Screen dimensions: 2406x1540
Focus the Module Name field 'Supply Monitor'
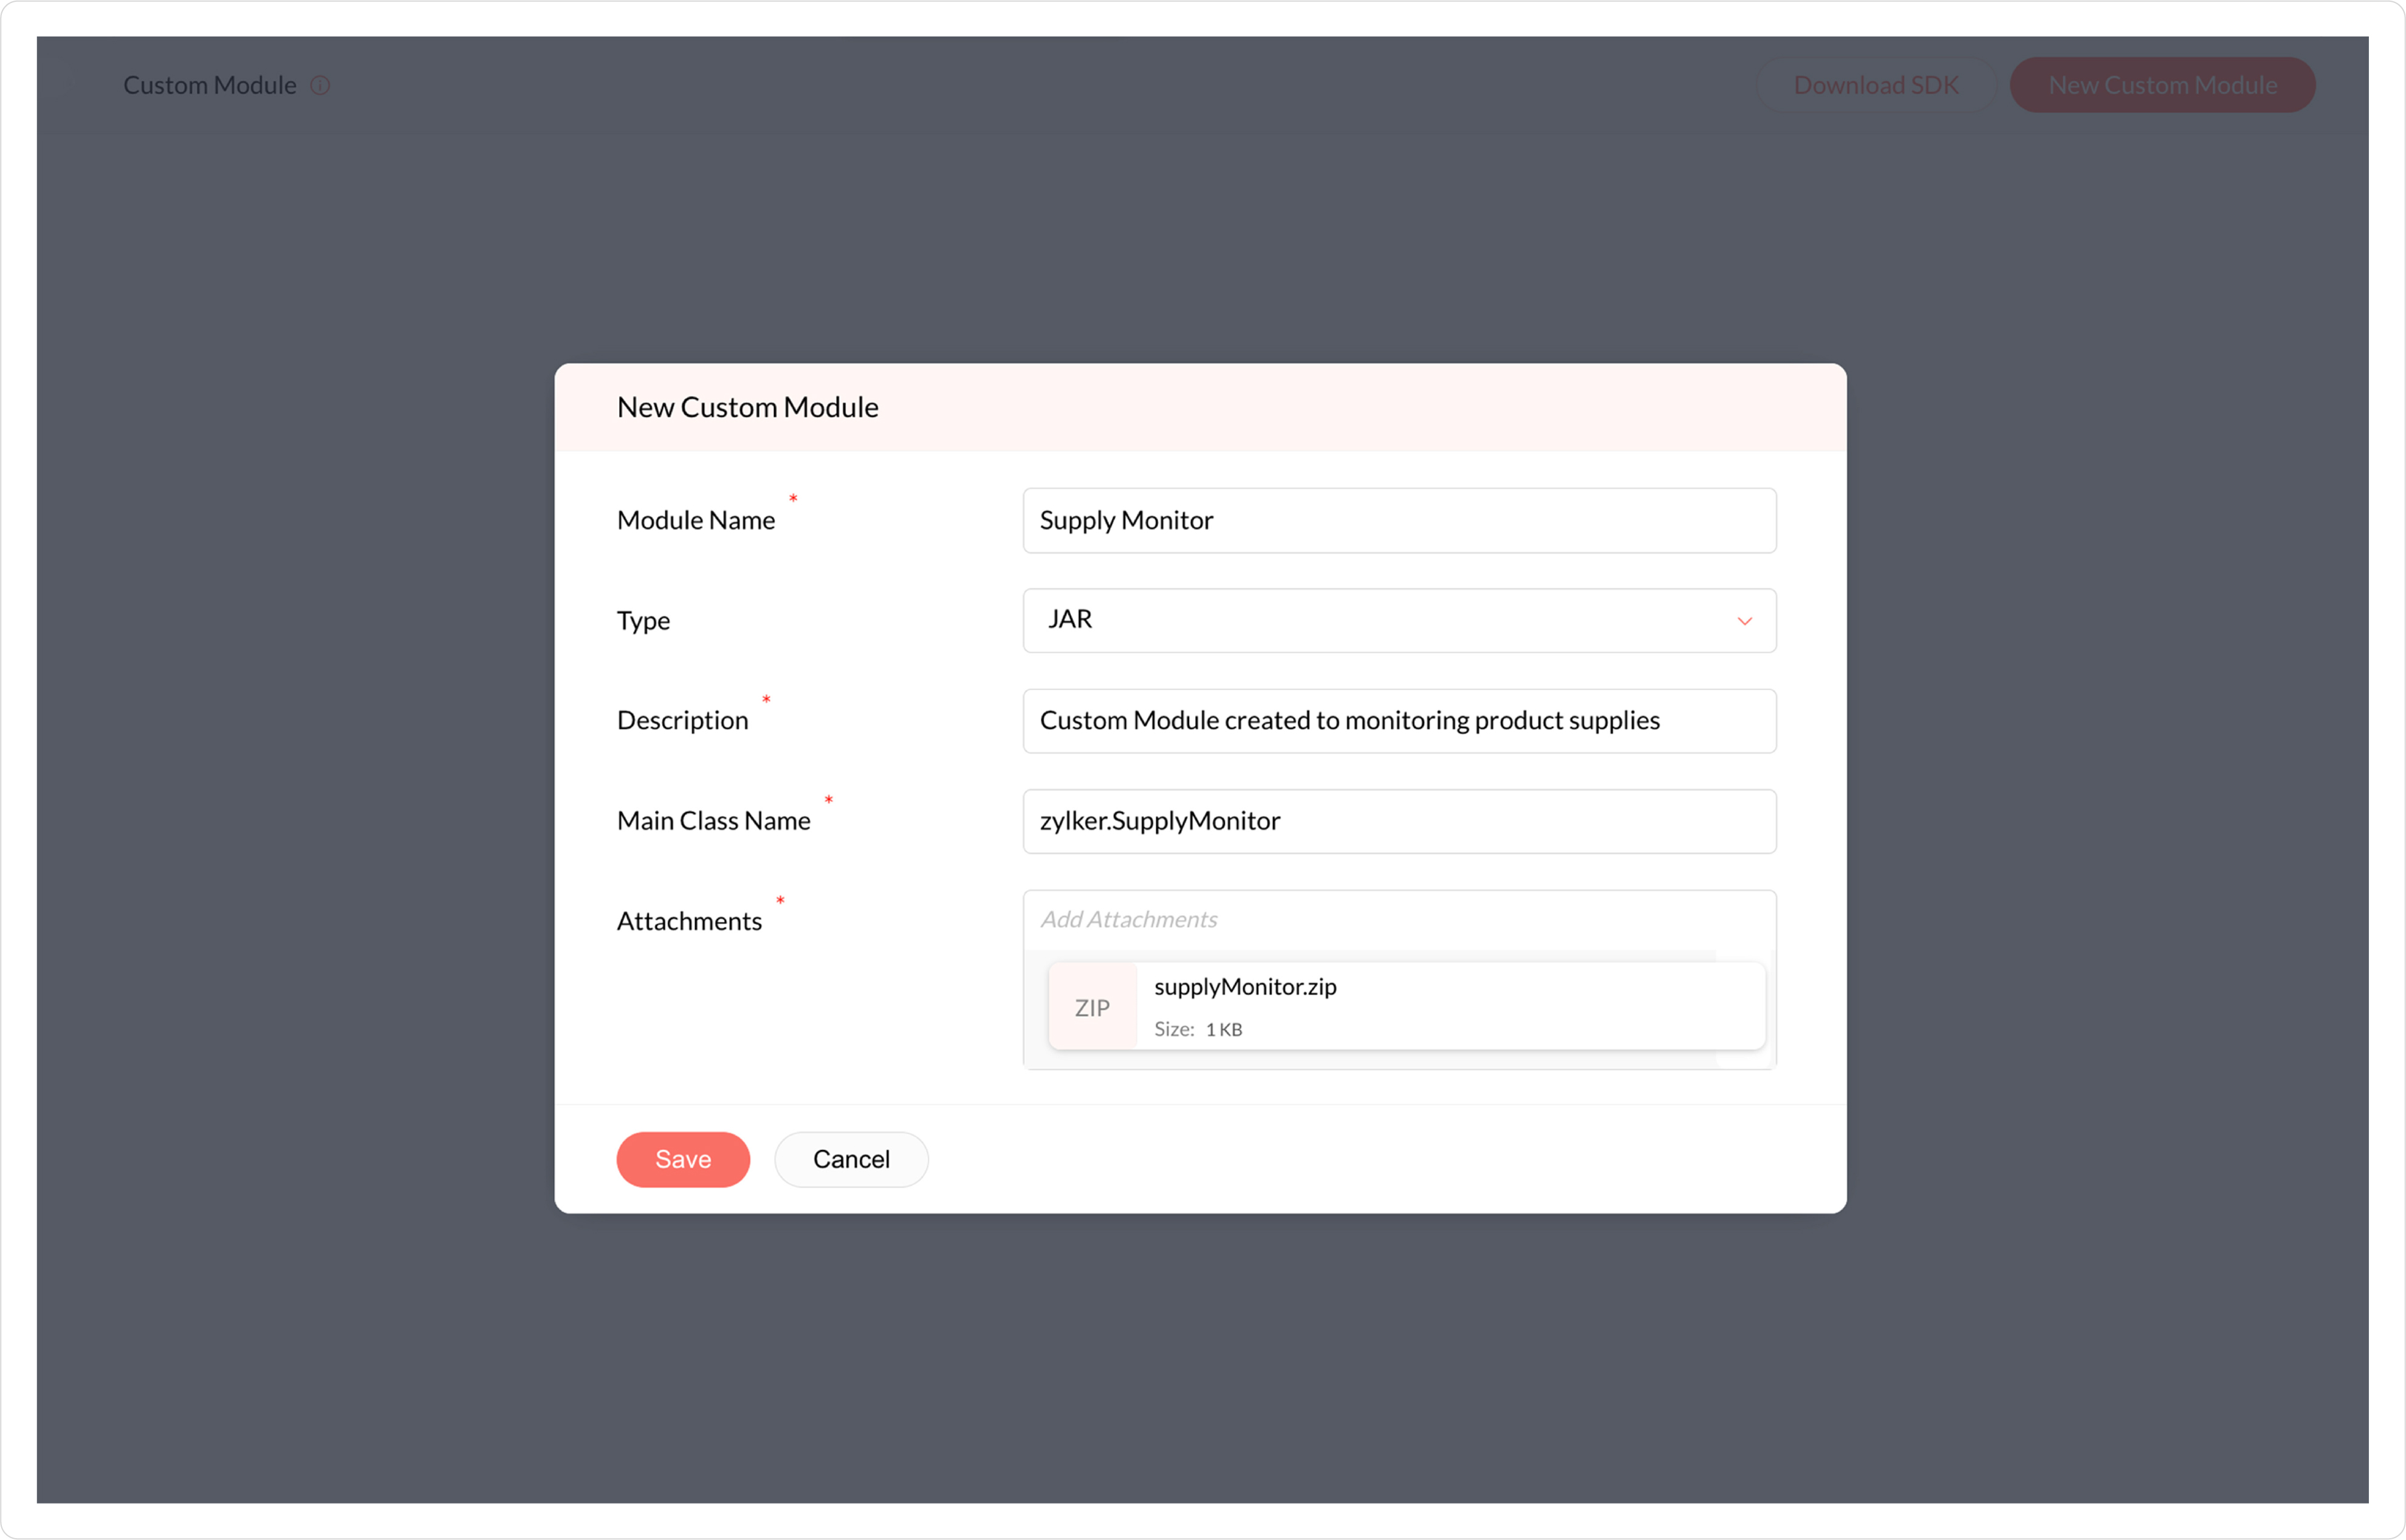tap(1397, 520)
